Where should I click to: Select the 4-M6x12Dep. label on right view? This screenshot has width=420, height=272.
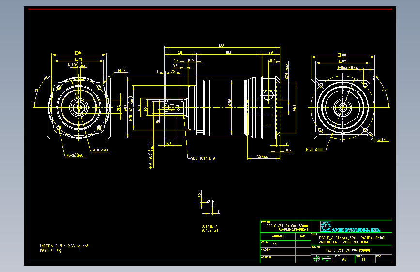[x=347, y=68]
